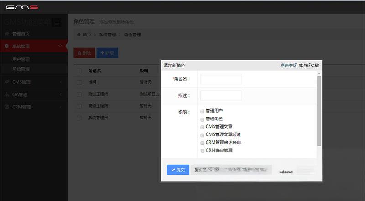Open 用户管理 submenu item

pyautogui.click(x=21, y=59)
